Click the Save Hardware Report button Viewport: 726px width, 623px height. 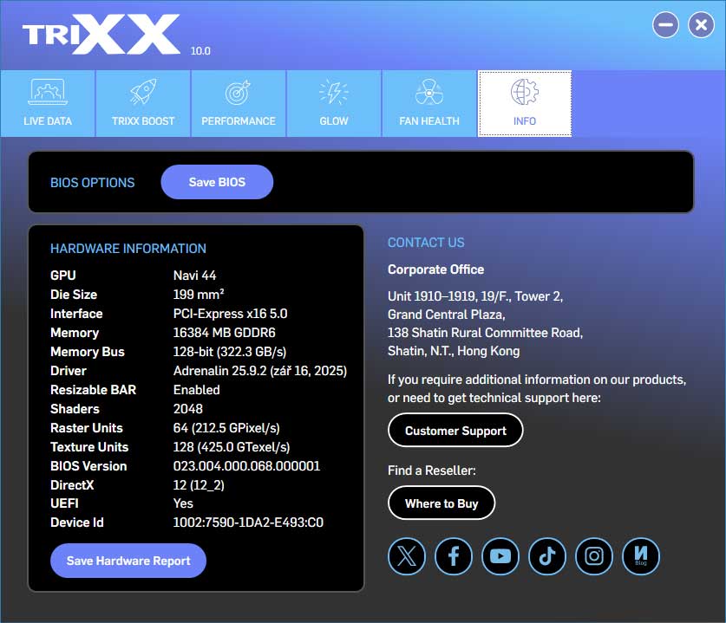(x=128, y=560)
